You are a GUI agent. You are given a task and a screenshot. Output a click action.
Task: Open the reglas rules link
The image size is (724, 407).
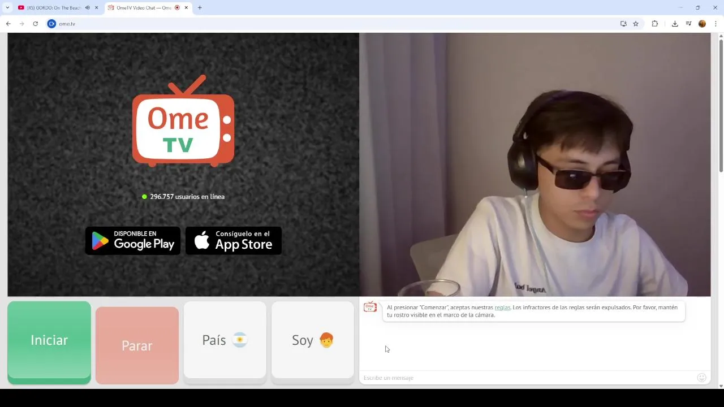[x=502, y=308]
